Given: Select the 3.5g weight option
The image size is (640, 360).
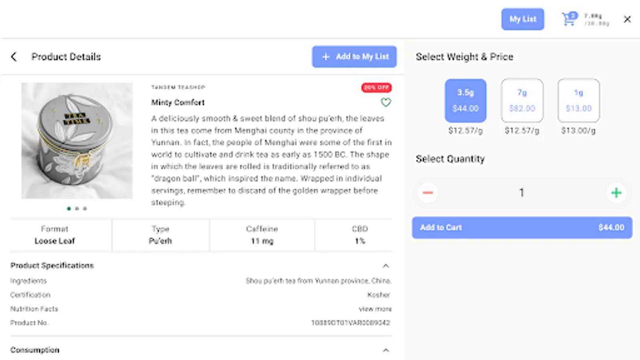Looking at the screenshot, I should 466,100.
